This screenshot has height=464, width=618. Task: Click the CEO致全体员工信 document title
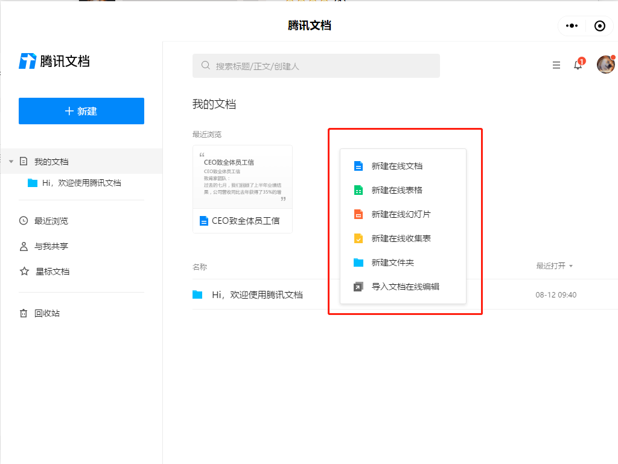[246, 221]
